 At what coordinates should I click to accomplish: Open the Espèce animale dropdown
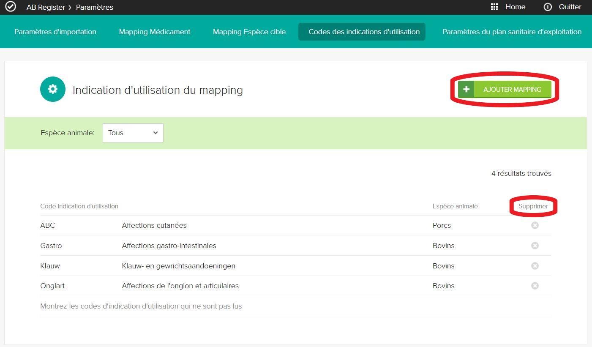pos(133,133)
